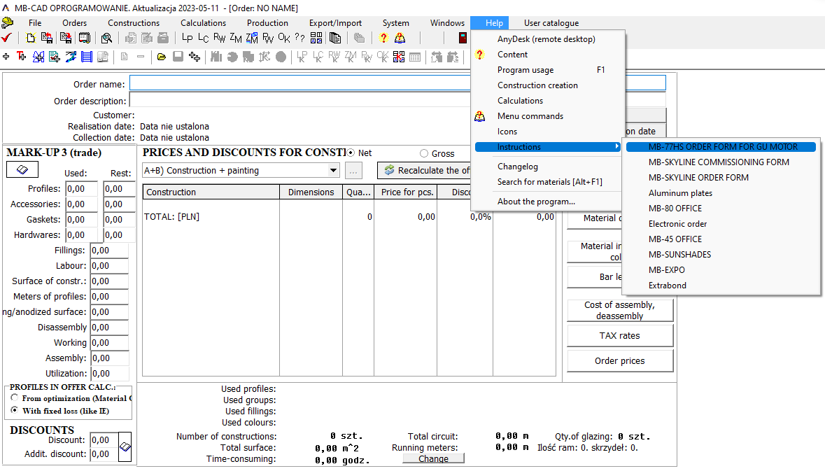
Task: Click the LP list toolbar icon
Action: [187, 38]
